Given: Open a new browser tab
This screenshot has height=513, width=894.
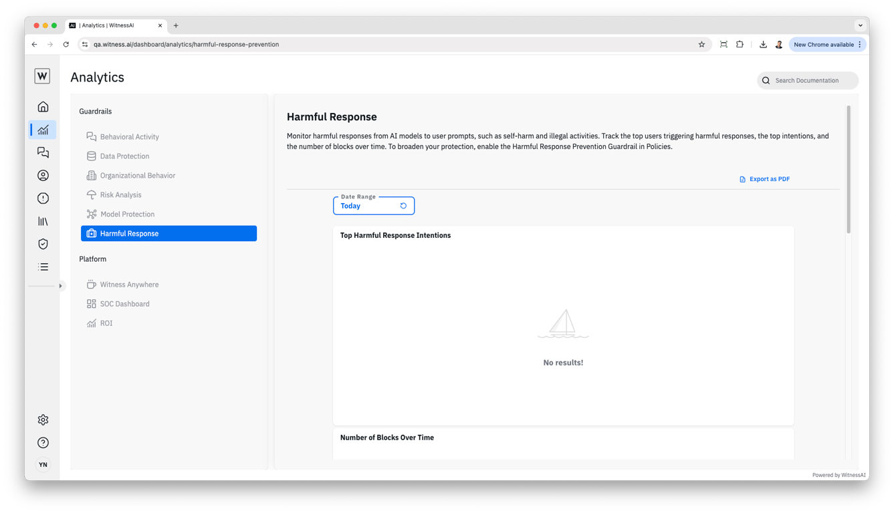Looking at the screenshot, I should tap(176, 25).
